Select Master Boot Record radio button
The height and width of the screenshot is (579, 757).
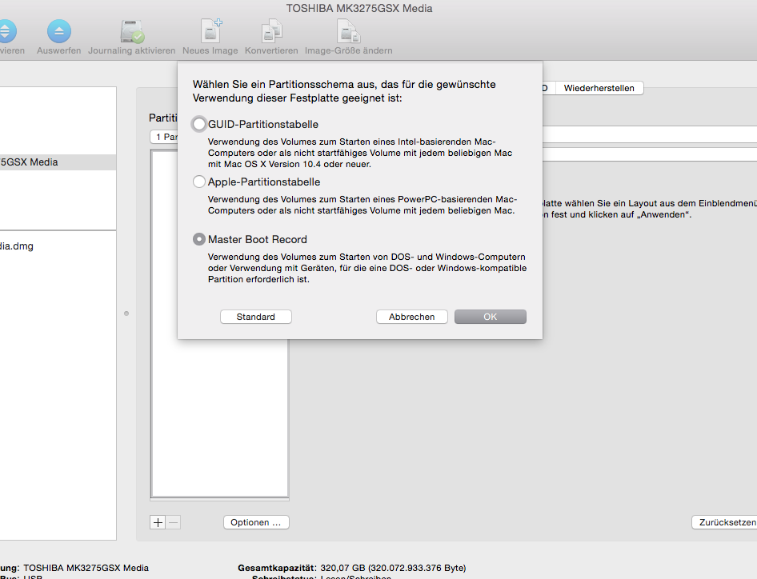coord(199,239)
